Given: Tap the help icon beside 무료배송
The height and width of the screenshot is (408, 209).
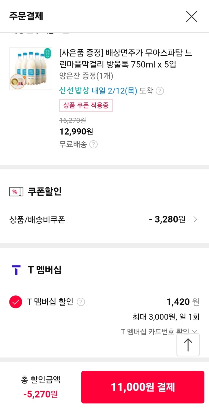Looking at the screenshot, I should pyautogui.click(x=94, y=144).
